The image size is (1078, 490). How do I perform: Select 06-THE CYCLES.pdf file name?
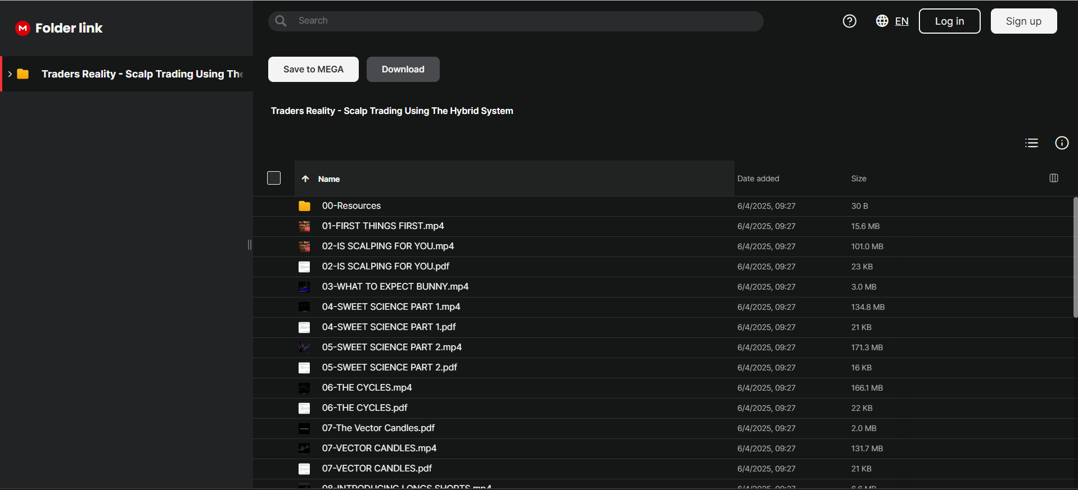(x=365, y=408)
